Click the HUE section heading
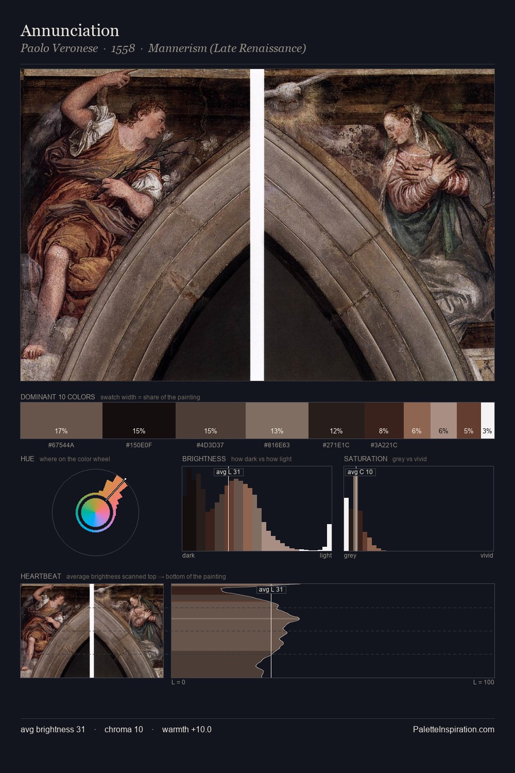Viewport: 515px width, 773px height. tap(27, 459)
